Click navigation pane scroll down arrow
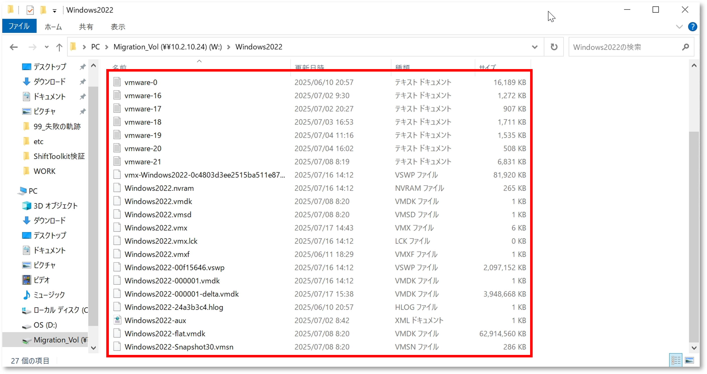Screen dimensions: 707x374 pos(93,348)
